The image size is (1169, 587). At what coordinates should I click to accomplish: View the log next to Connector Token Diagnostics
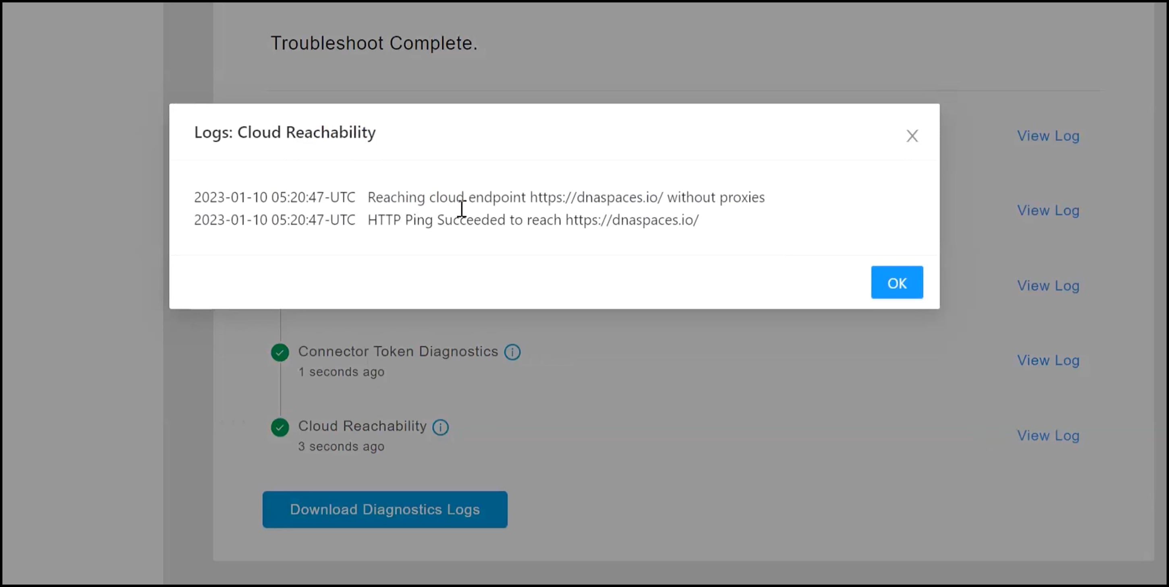pyautogui.click(x=1048, y=360)
